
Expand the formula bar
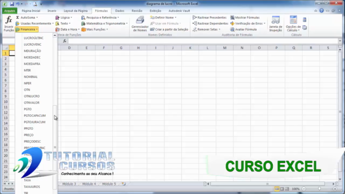340,41
